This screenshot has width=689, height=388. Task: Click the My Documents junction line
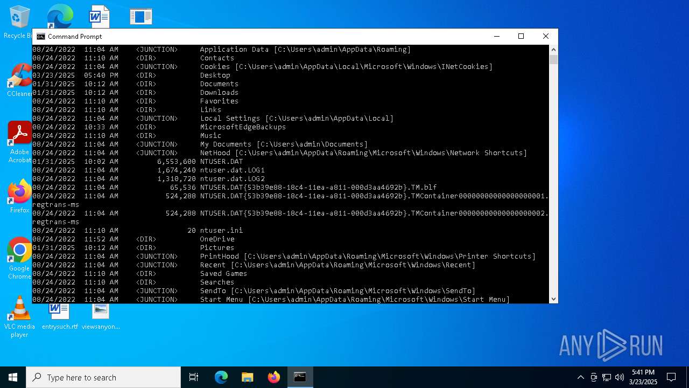(x=200, y=144)
